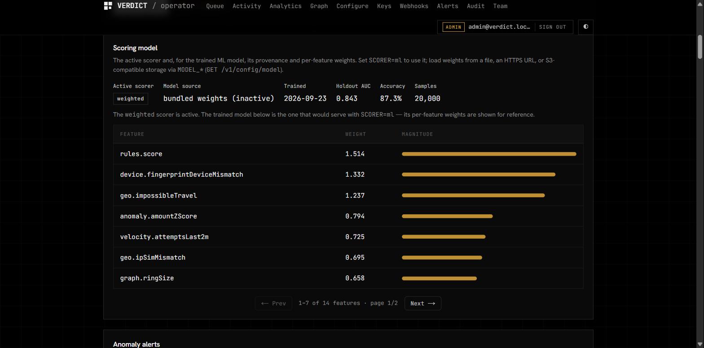Select the anomaly.amountZScore feature
The height and width of the screenshot is (348, 704).
(x=158, y=216)
